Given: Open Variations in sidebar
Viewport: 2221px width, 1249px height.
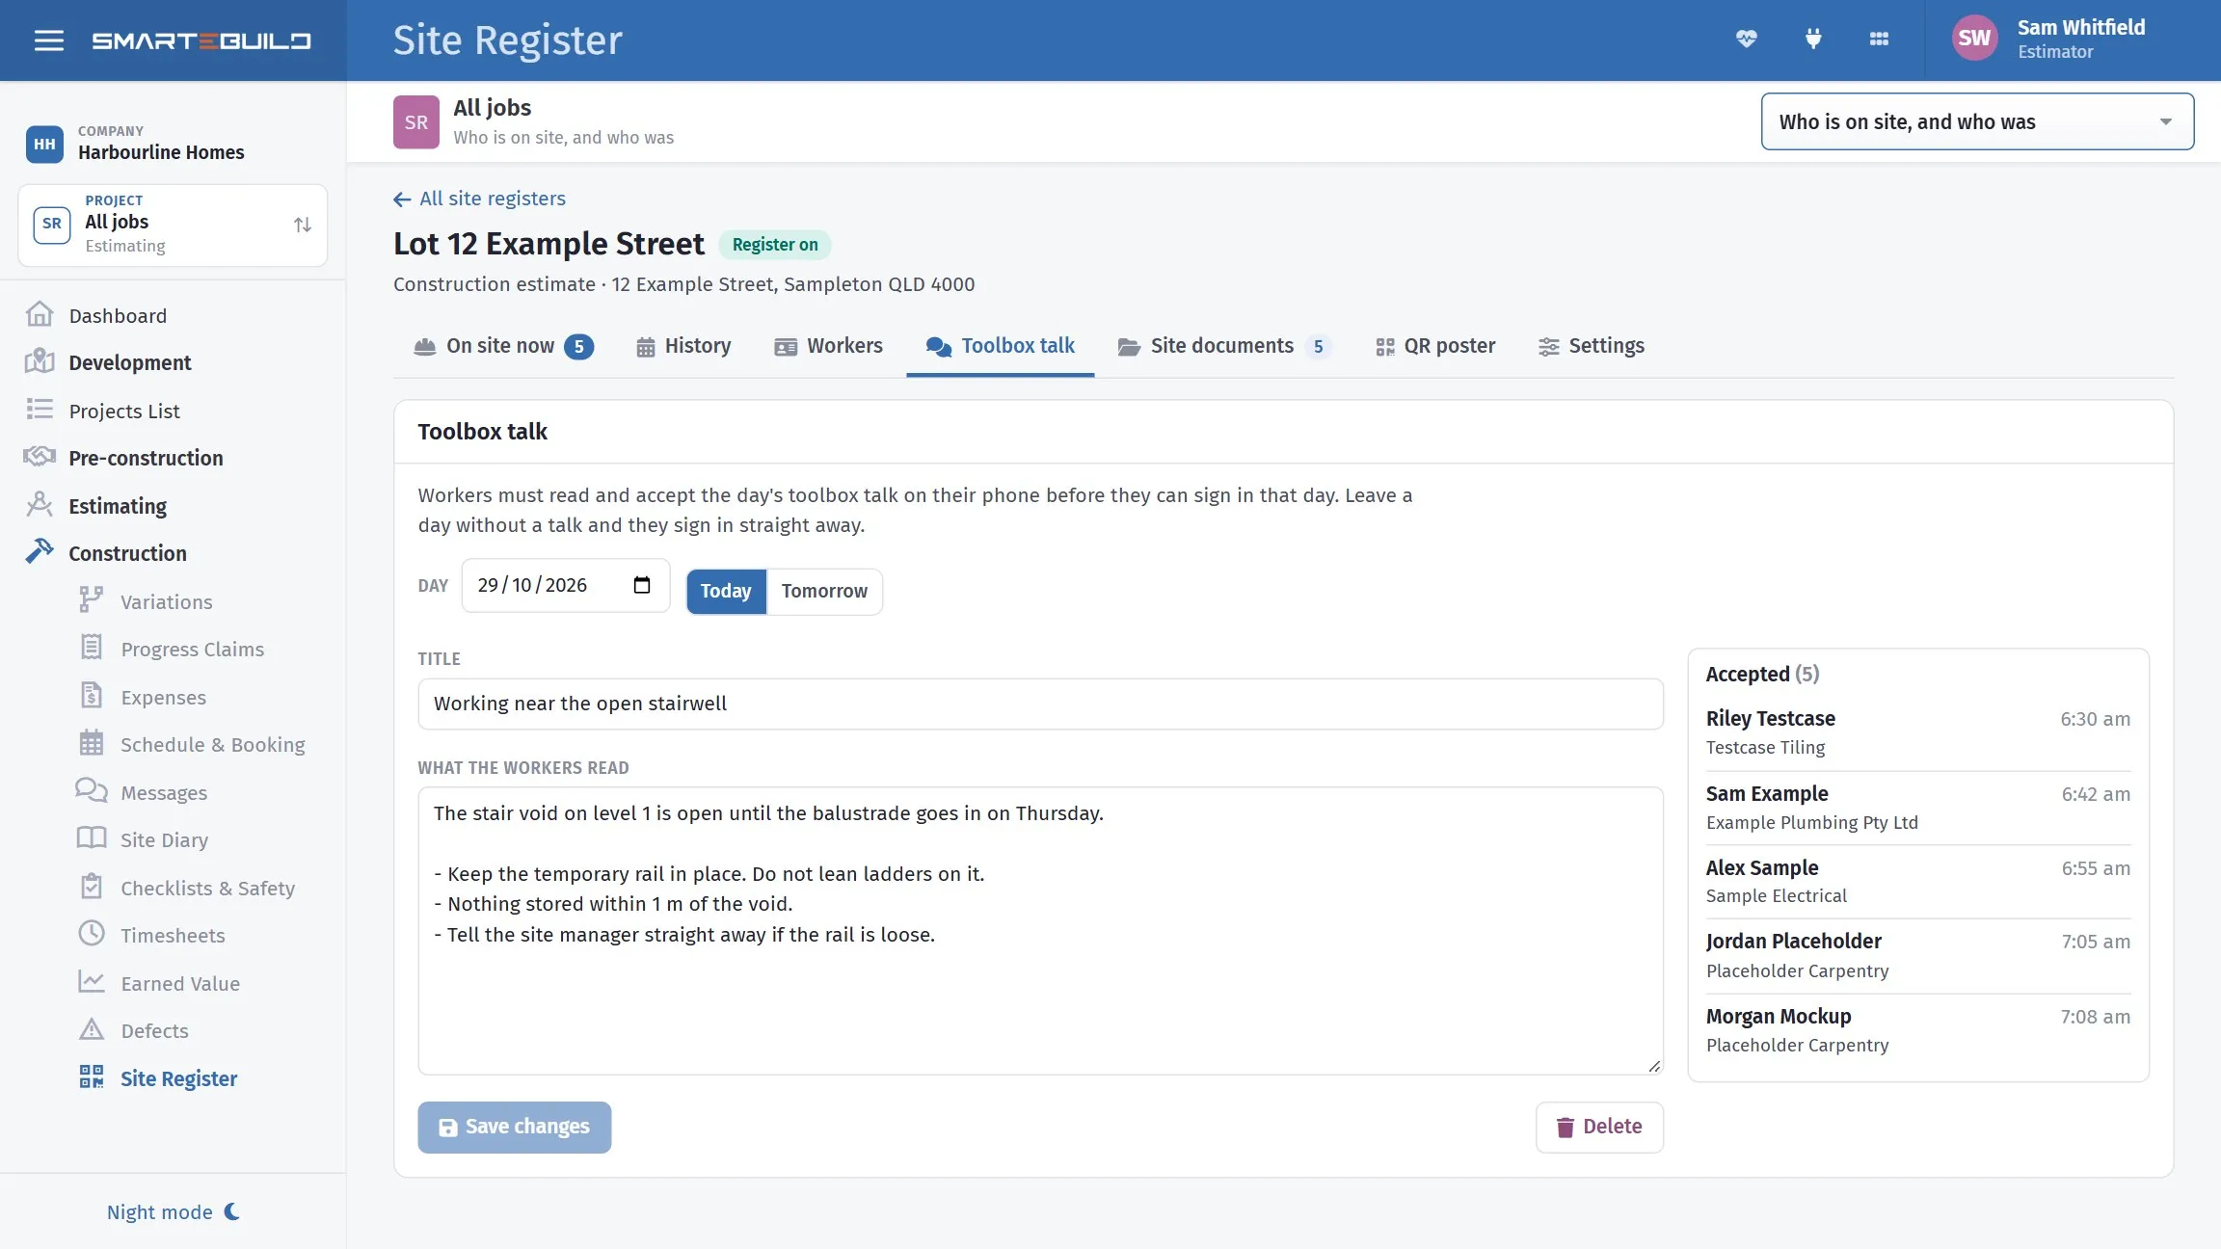Looking at the screenshot, I should coord(166,601).
